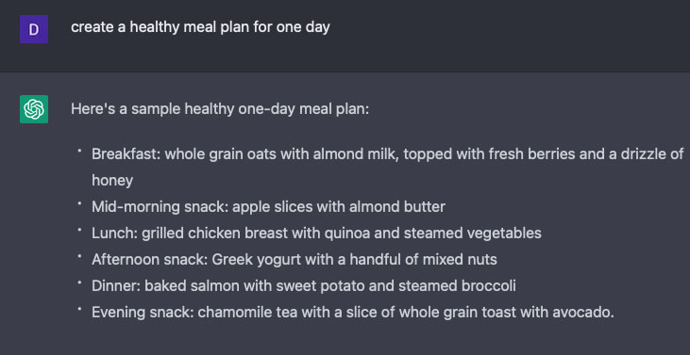The image size is (690, 355).
Task: Click the green ChatGPT logo icon
Action: click(34, 109)
